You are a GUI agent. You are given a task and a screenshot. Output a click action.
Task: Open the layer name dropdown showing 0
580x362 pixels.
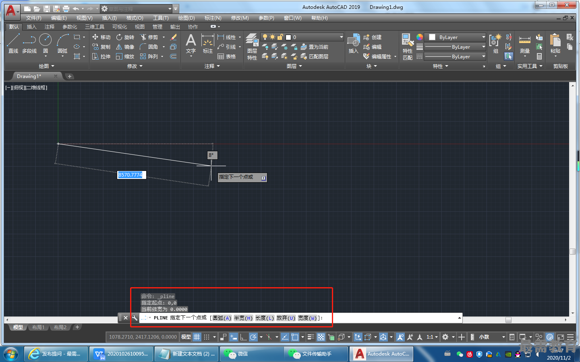point(302,37)
